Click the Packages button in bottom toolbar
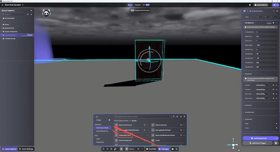Screen dimensions: 280x152 click(164, 149)
